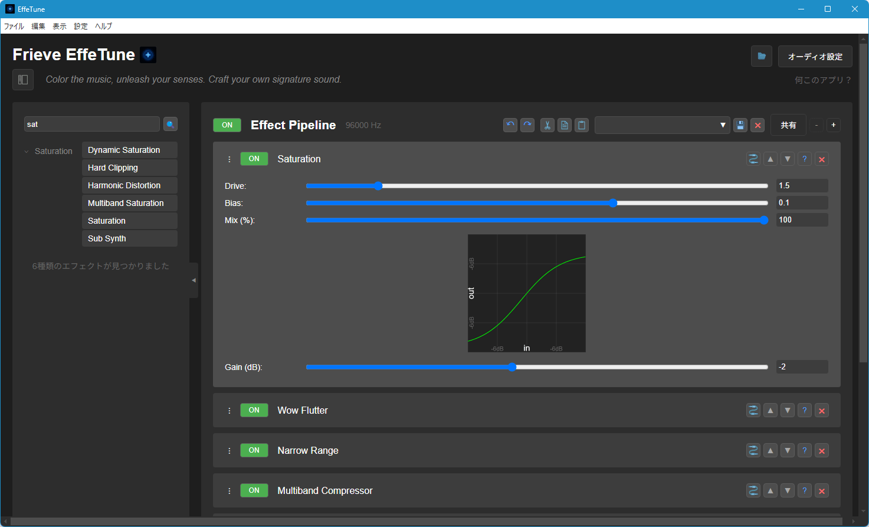Undo the last pipeline change
The image size is (869, 527).
pos(510,125)
